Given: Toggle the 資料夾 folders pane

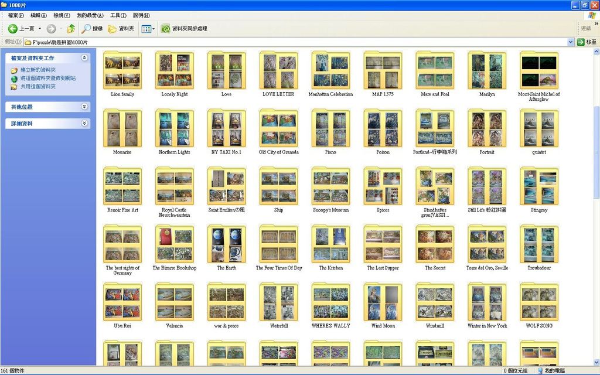Looking at the screenshot, I should click(121, 29).
